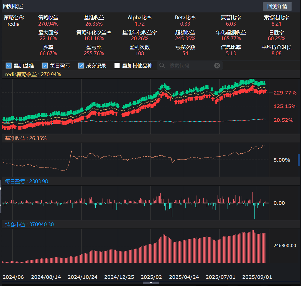Click the 基准收益 panel header
301x286 pixels.
point(26,138)
